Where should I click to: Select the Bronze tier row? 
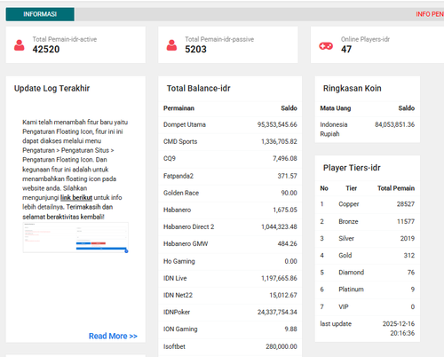pyautogui.click(x=368, y=221)
